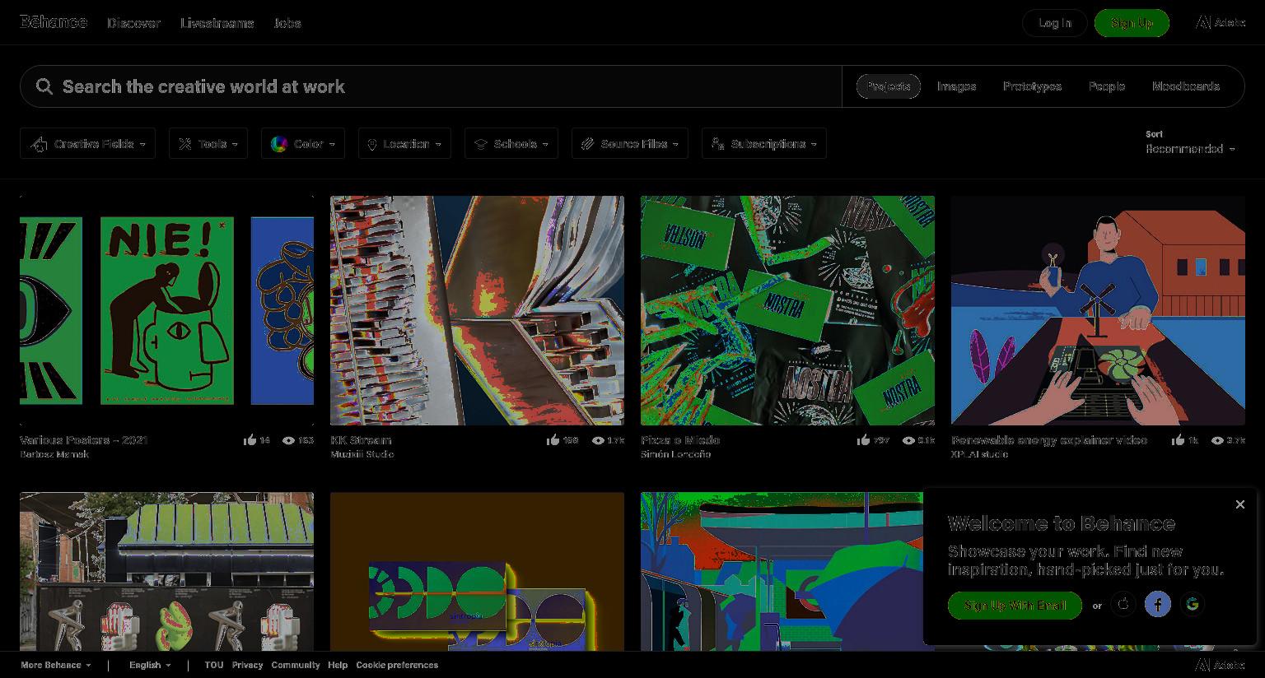Image resolution: width=1265 pixels, height=678 pixels.
Task: Open the Schools filter dropdown
Action: (511, 143)
